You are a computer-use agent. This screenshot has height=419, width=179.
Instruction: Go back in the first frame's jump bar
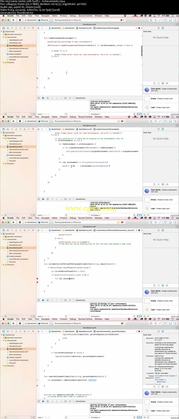(x=43, y=28)
